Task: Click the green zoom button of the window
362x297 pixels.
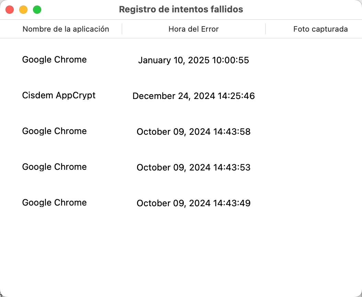Action: pos(37,10)
